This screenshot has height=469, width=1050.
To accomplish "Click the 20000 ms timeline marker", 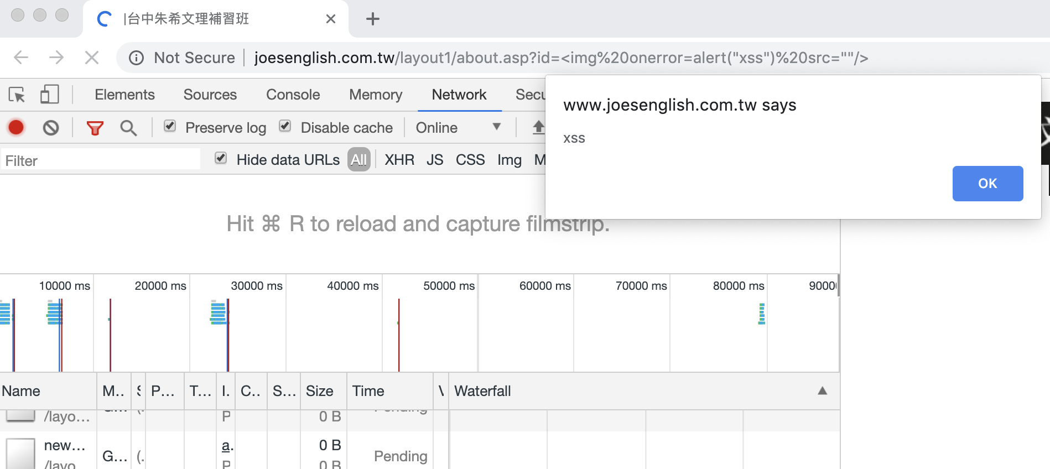I will [160, 286].
